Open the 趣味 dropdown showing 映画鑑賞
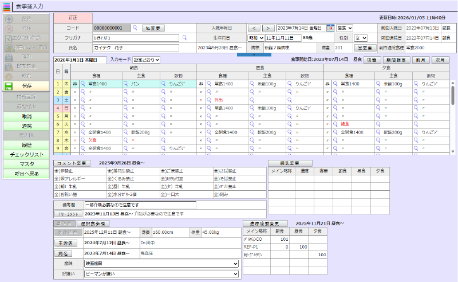 (x=160, y=264)
